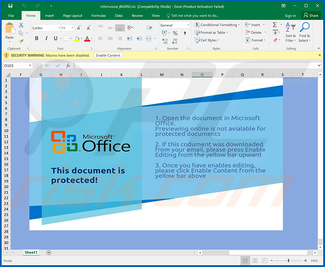Click the Insert Function fx icon
This screenshot has height=267, width=325.
(68, 66)
